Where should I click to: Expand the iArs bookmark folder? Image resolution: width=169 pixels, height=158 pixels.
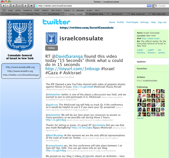[x=97, y=10]
